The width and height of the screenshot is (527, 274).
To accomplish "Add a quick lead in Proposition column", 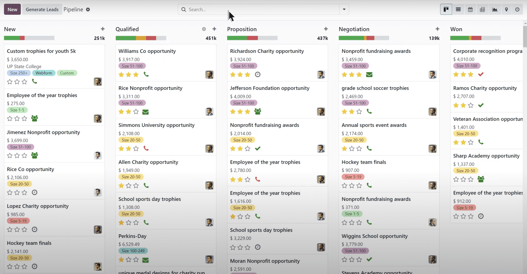I will (326, 29).
